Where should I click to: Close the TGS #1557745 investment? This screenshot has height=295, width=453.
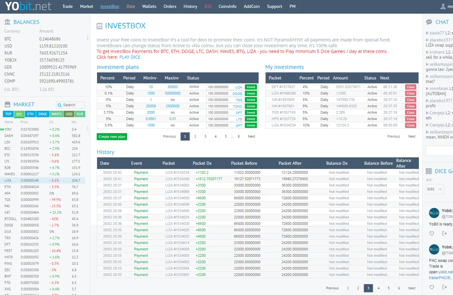[x=411, y=113]
